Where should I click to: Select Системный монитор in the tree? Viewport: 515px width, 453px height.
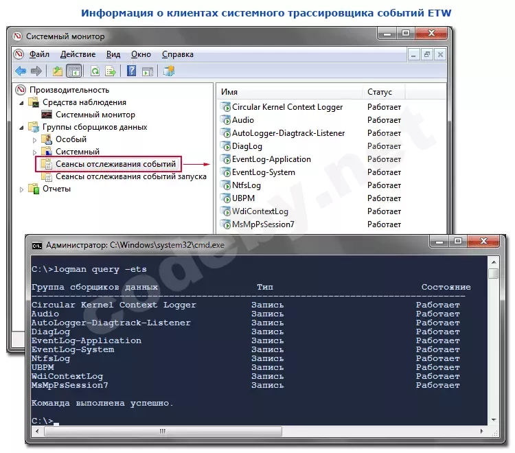point(95,115)
